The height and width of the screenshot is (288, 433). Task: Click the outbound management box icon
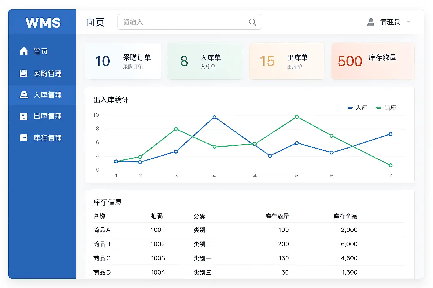click(x=24, y=116)
